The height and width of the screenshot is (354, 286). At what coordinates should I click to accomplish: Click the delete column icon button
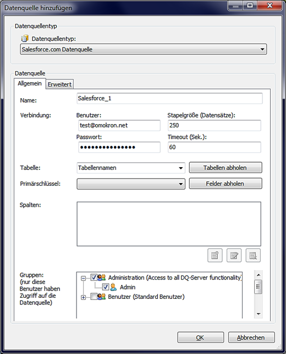(x=253, y=255)
